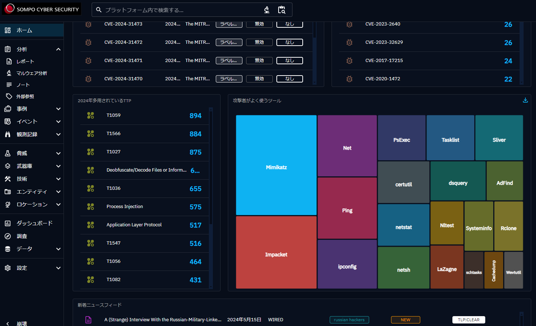
Task: Click the TTP list vertical scrollbar
Action: pyautogui.click(x=211, y=198)
